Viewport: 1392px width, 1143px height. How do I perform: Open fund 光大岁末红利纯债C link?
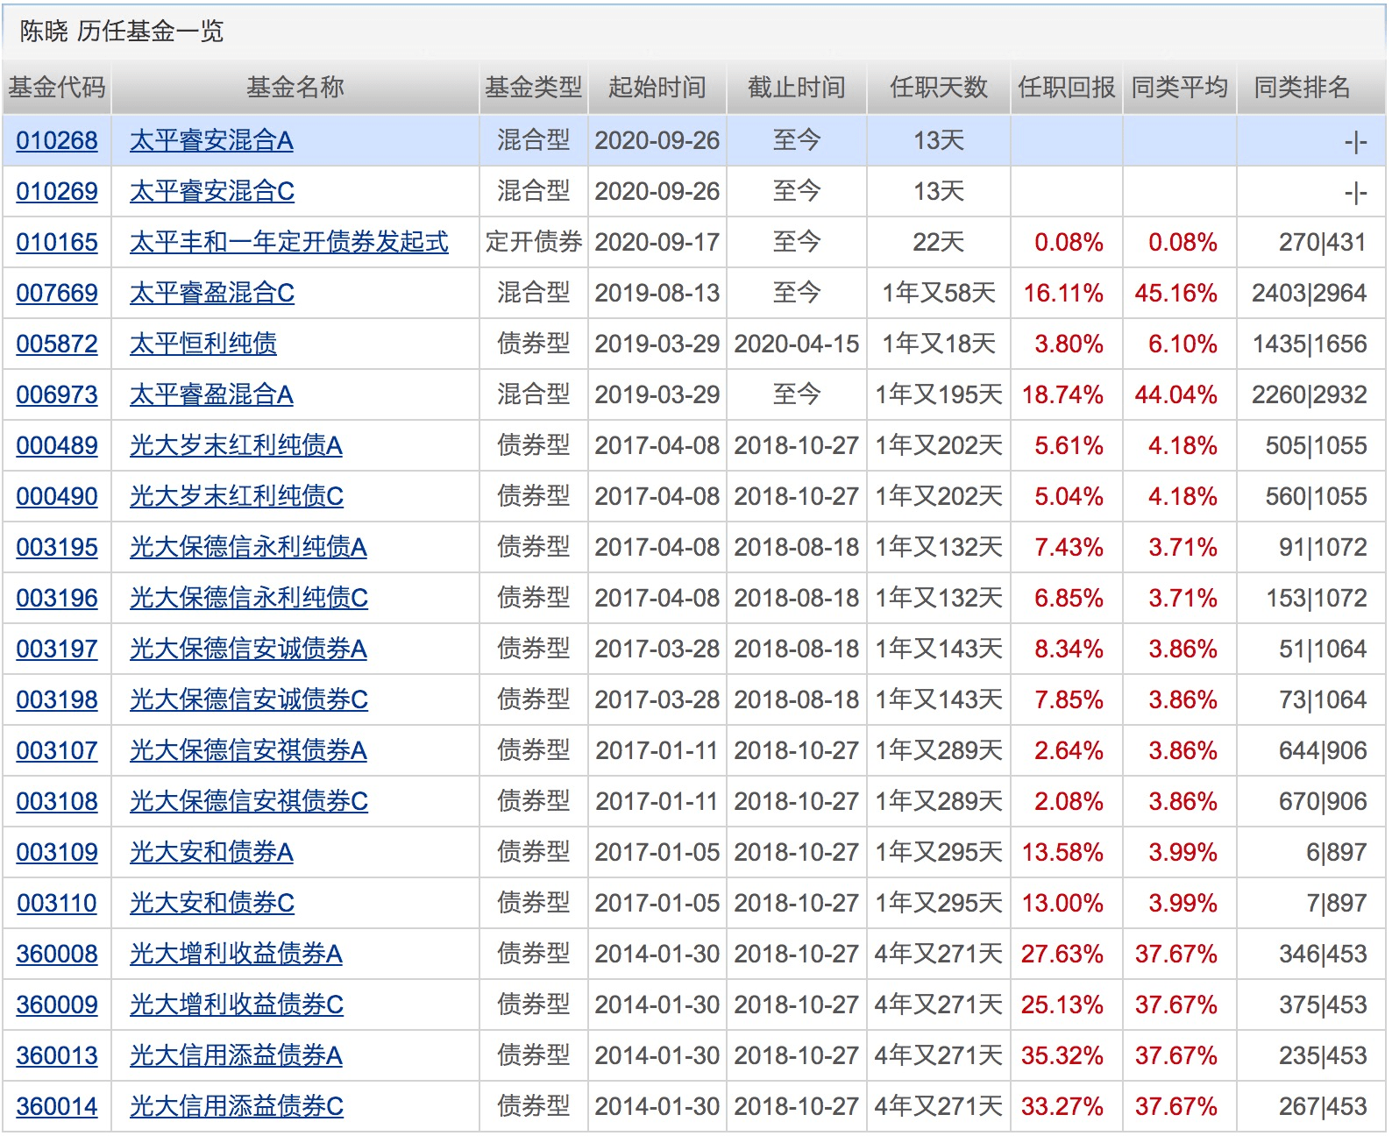click(x=237, y=496)
